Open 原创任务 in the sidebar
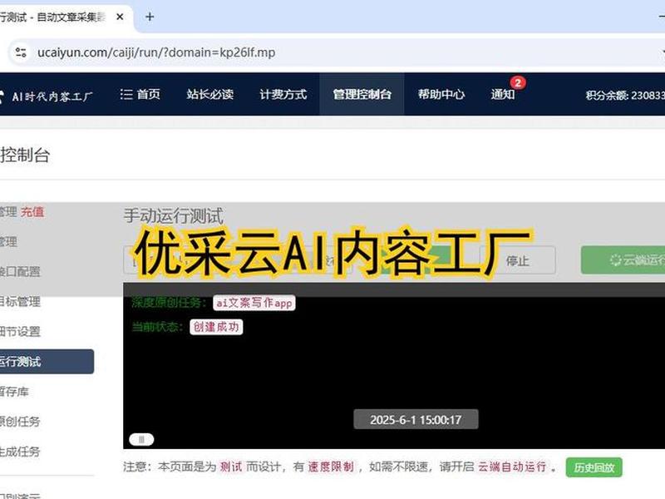 tap(20, 422)
